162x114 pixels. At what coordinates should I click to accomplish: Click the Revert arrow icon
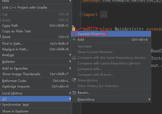[74, 92]
